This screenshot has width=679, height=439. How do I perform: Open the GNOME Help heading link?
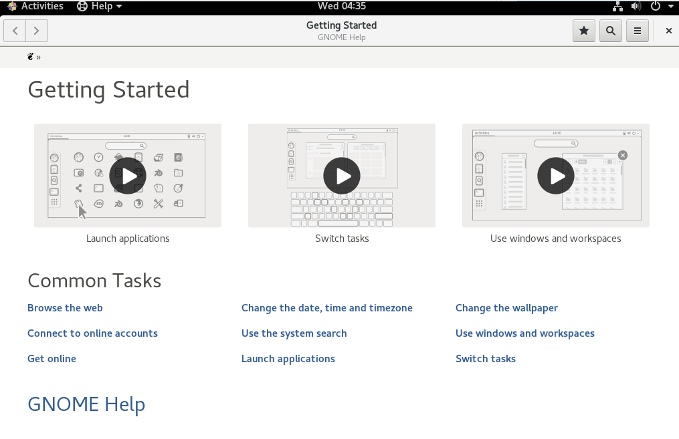point(86,404)
